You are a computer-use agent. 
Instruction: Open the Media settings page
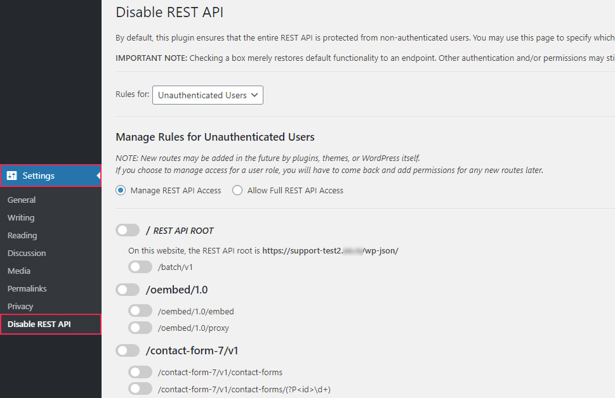19,271
